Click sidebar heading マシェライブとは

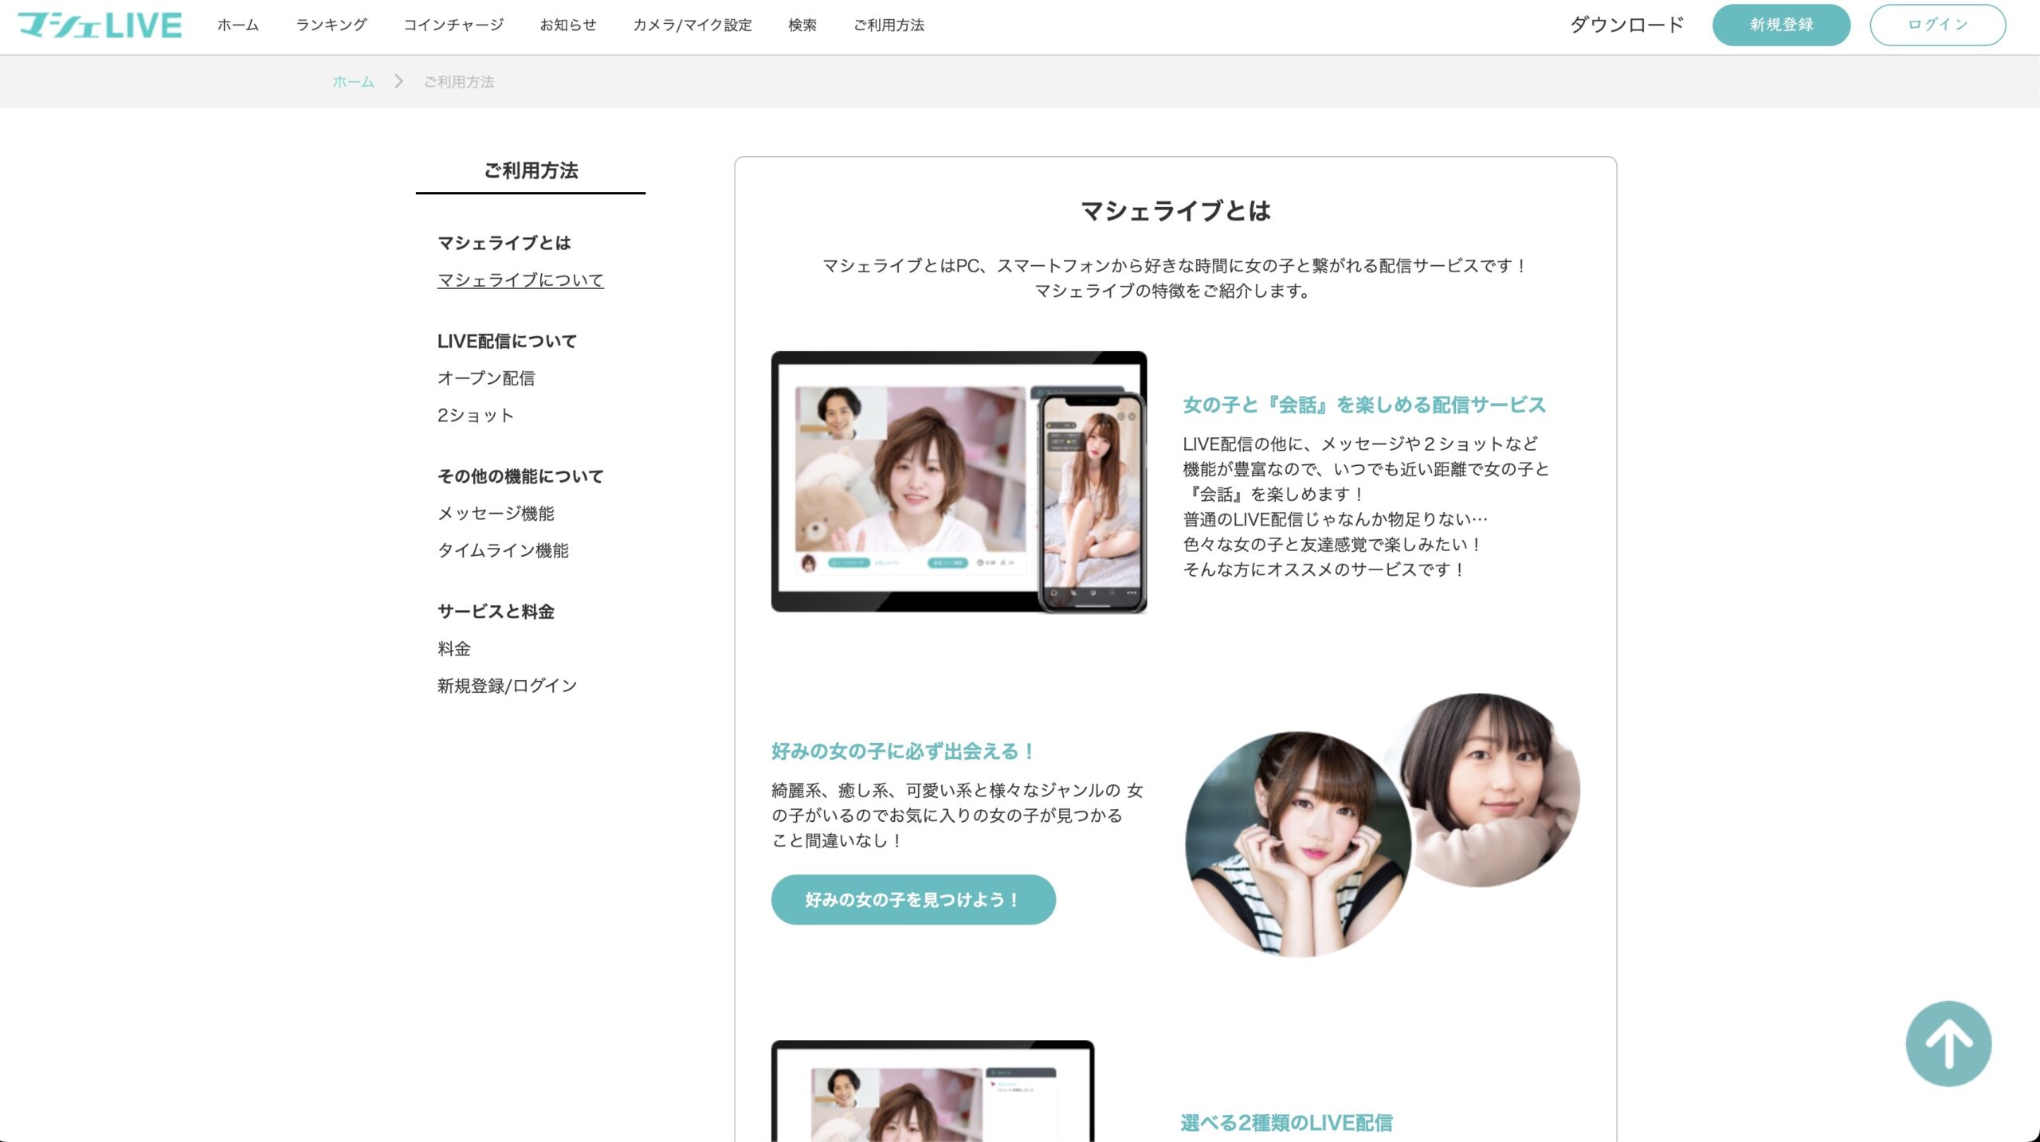pos(504,243)
